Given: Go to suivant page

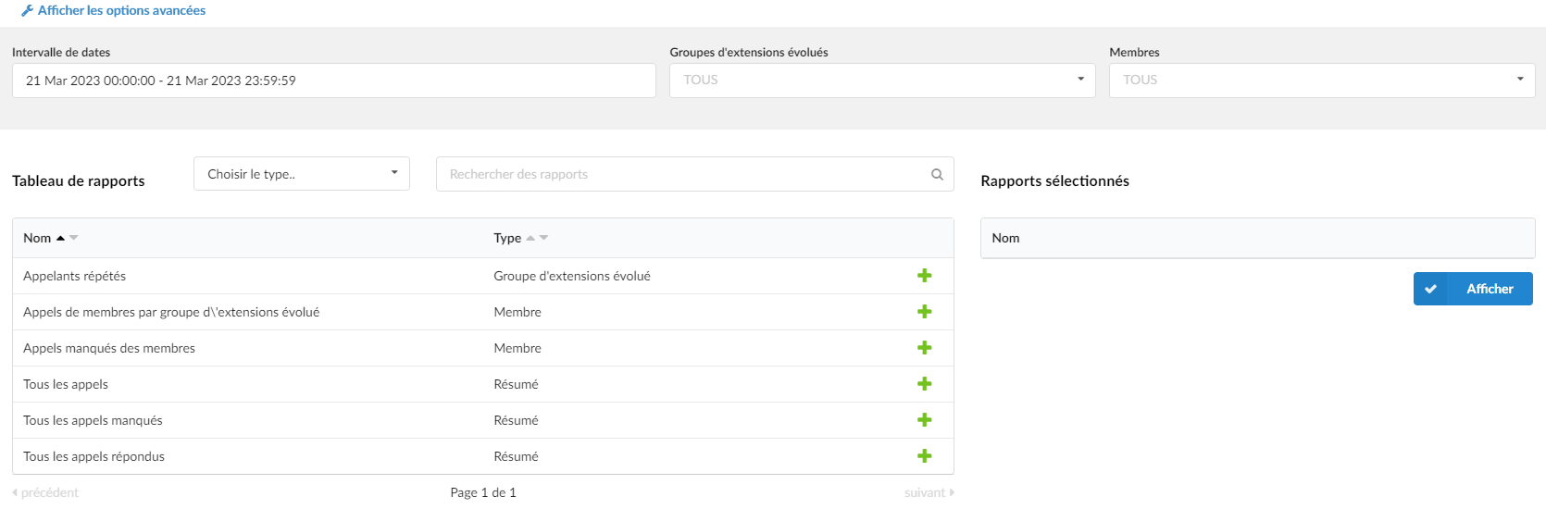Looking at the screenshot, I should pos(929,492).
